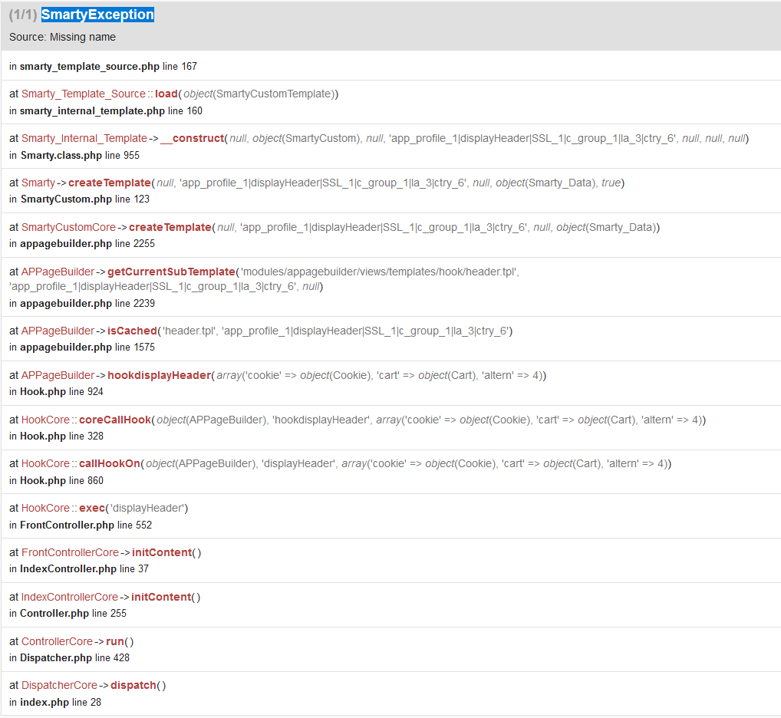The width and height of the screenshot is (781, 718).
Task: Click 'createTemplate' method of SmartyCustomCore
Action: coord(170,227)
